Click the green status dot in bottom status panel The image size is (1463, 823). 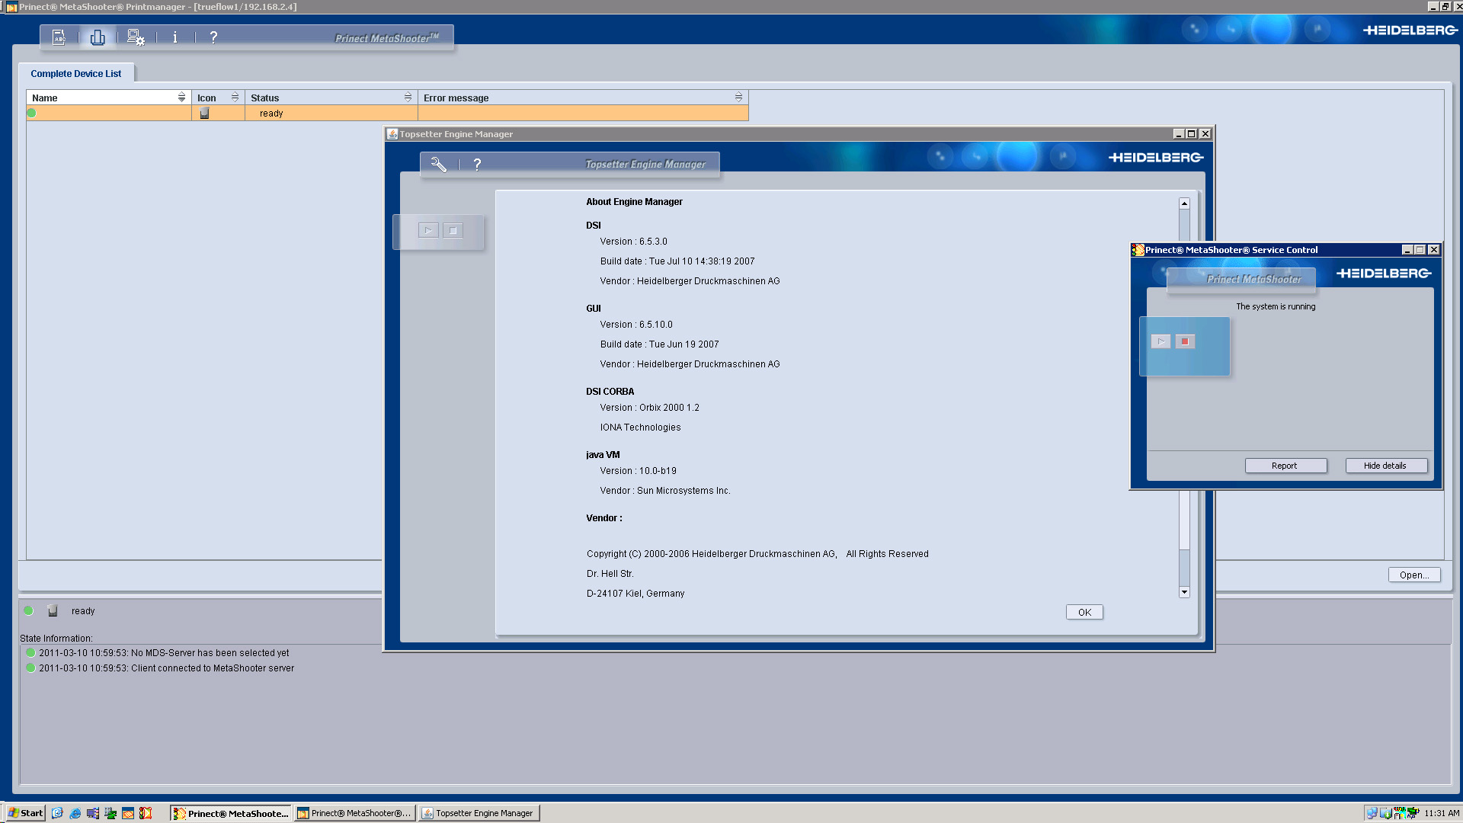(x=28, y=610)
